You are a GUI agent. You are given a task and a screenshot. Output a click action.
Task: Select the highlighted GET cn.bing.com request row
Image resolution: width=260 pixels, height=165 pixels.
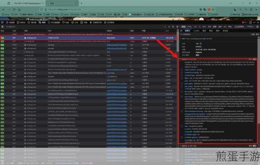coord(88,38)
